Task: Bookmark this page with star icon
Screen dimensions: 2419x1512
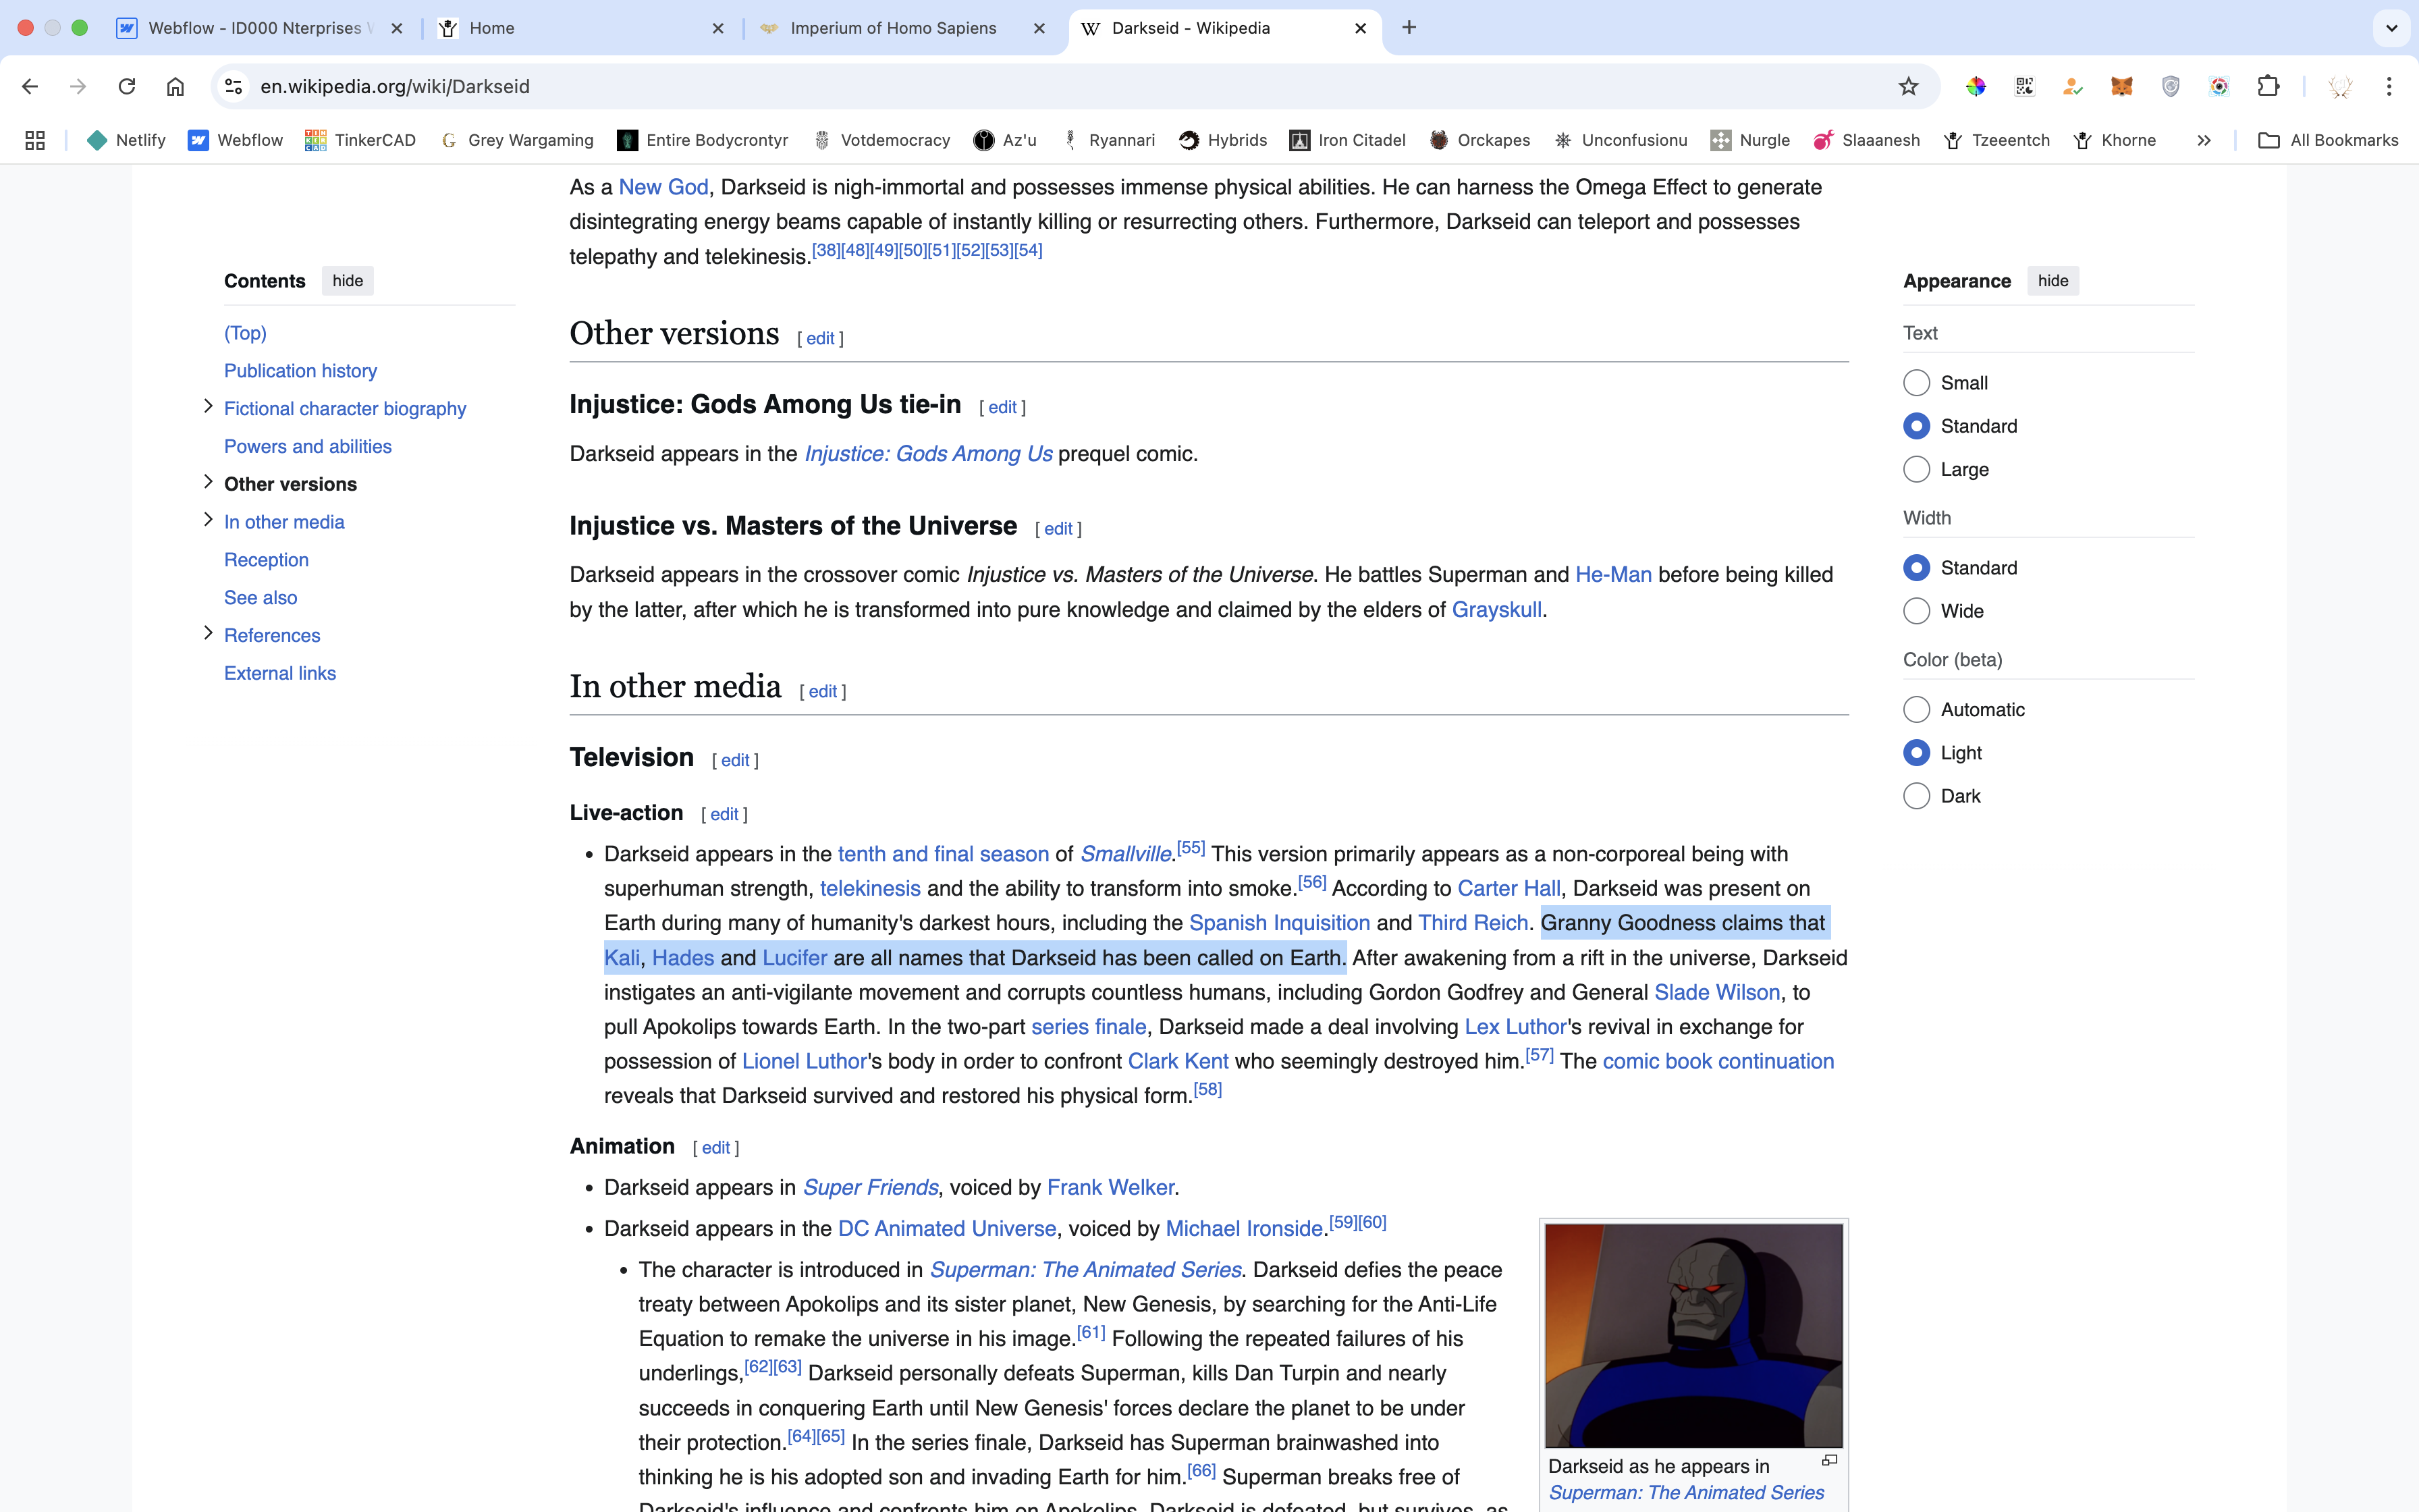Action: [x=1908, y=86]
